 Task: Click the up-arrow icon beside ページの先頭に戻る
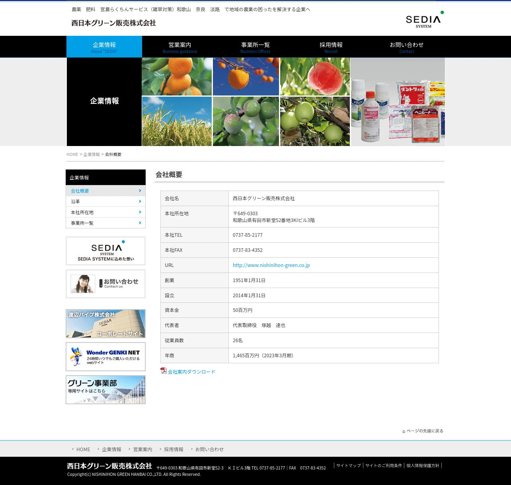coord(404,431)
